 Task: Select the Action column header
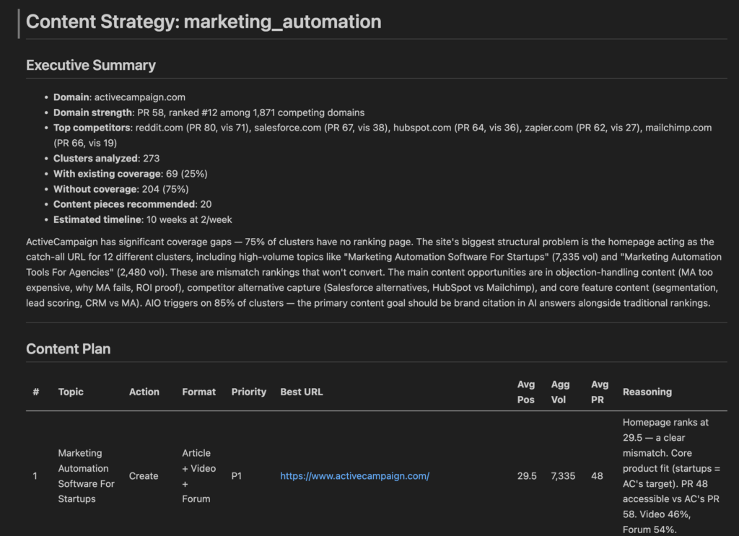(x=144, y=392)
